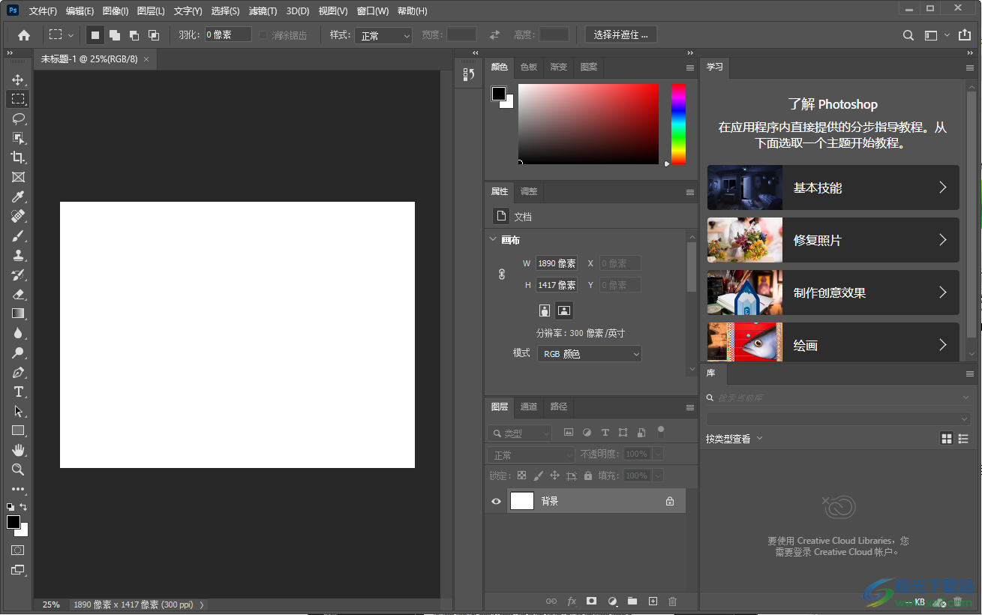Toggle library grid view
This screenshot has height=615, width=982.
pyautogui.click(x=947, y=439)
